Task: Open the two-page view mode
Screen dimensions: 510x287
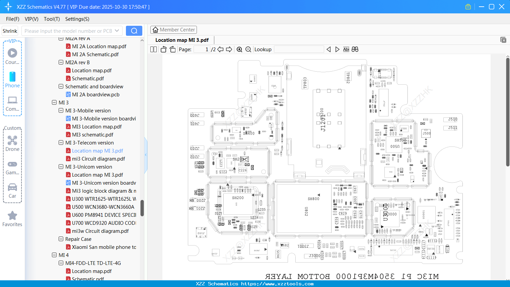Action: click(x=153, y=49)
